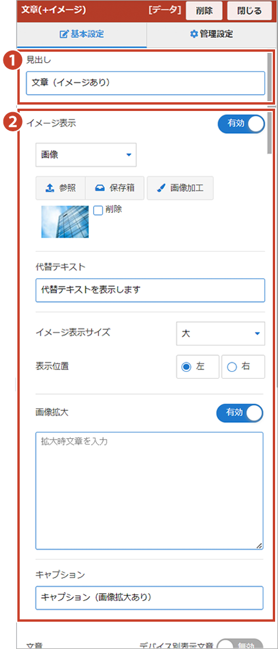Toggle the デバイス別表示文章 switch
This screenshot has width=278, height=649.
(240, 644)
